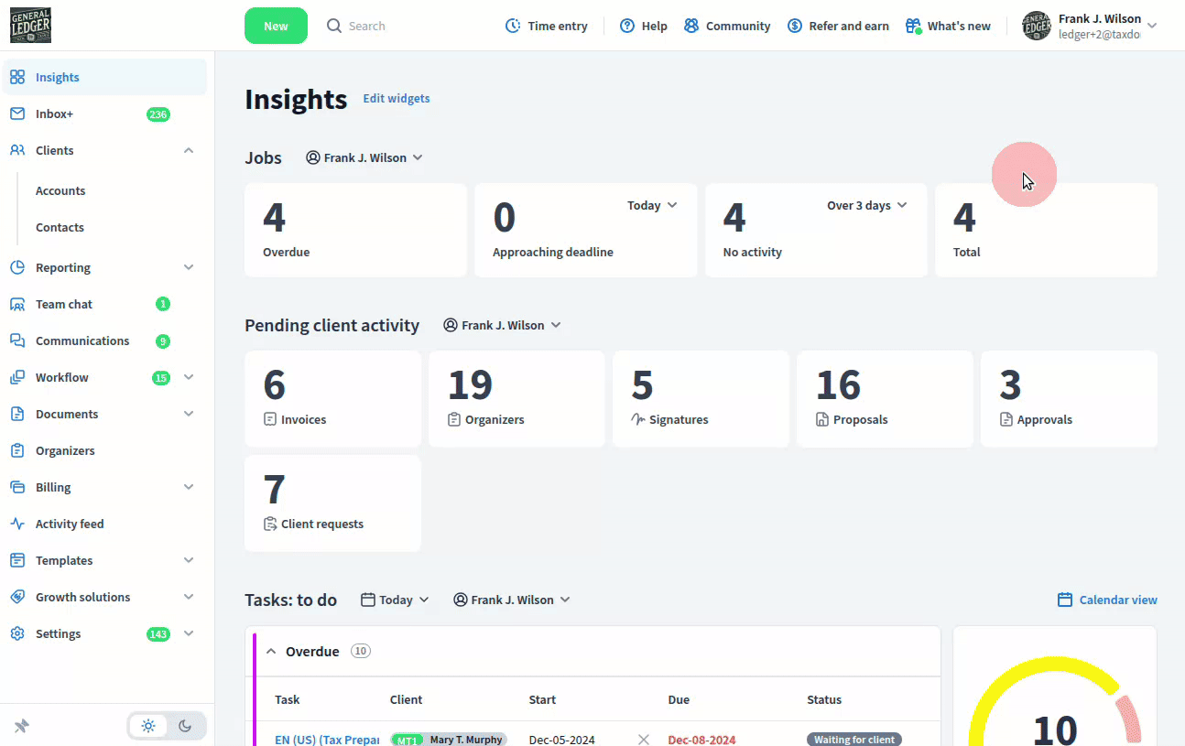Open the What's new gift icon
The width and height of the screenshot is (1185, 746).
point(913,26)
